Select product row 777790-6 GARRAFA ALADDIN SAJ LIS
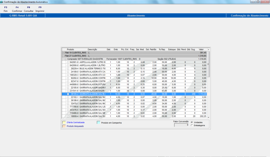Screen dimensions: 270x157 (x=134, y=107)
